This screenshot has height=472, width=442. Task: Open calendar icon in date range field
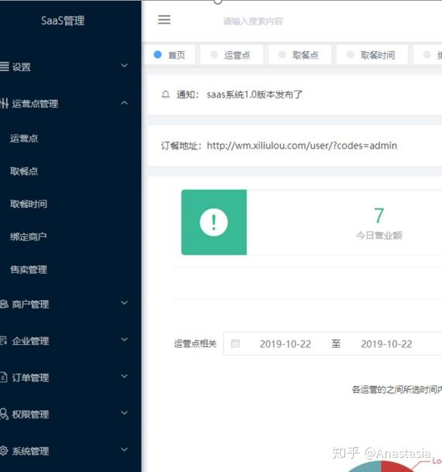[x=235, y=344]
